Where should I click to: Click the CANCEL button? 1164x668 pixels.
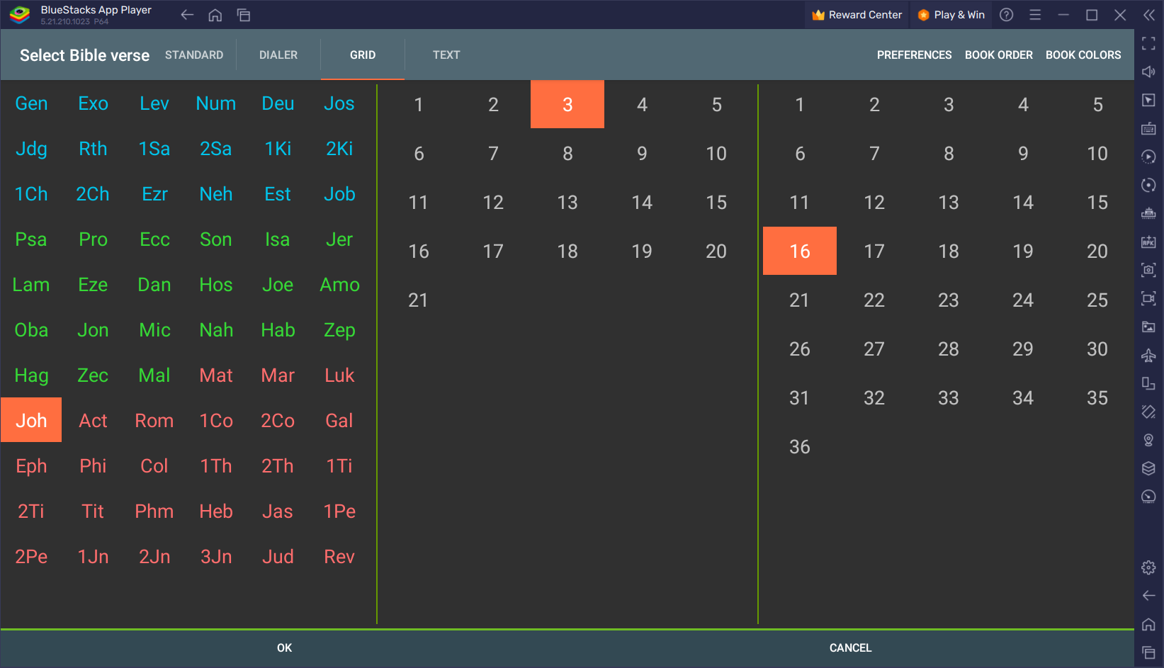pyautogui.click(x=850, y=648)
